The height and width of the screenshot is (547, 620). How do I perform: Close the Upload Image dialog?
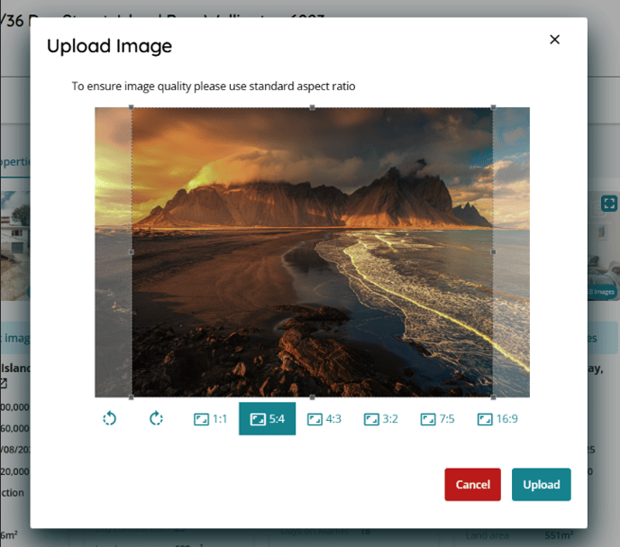(554, 40)
